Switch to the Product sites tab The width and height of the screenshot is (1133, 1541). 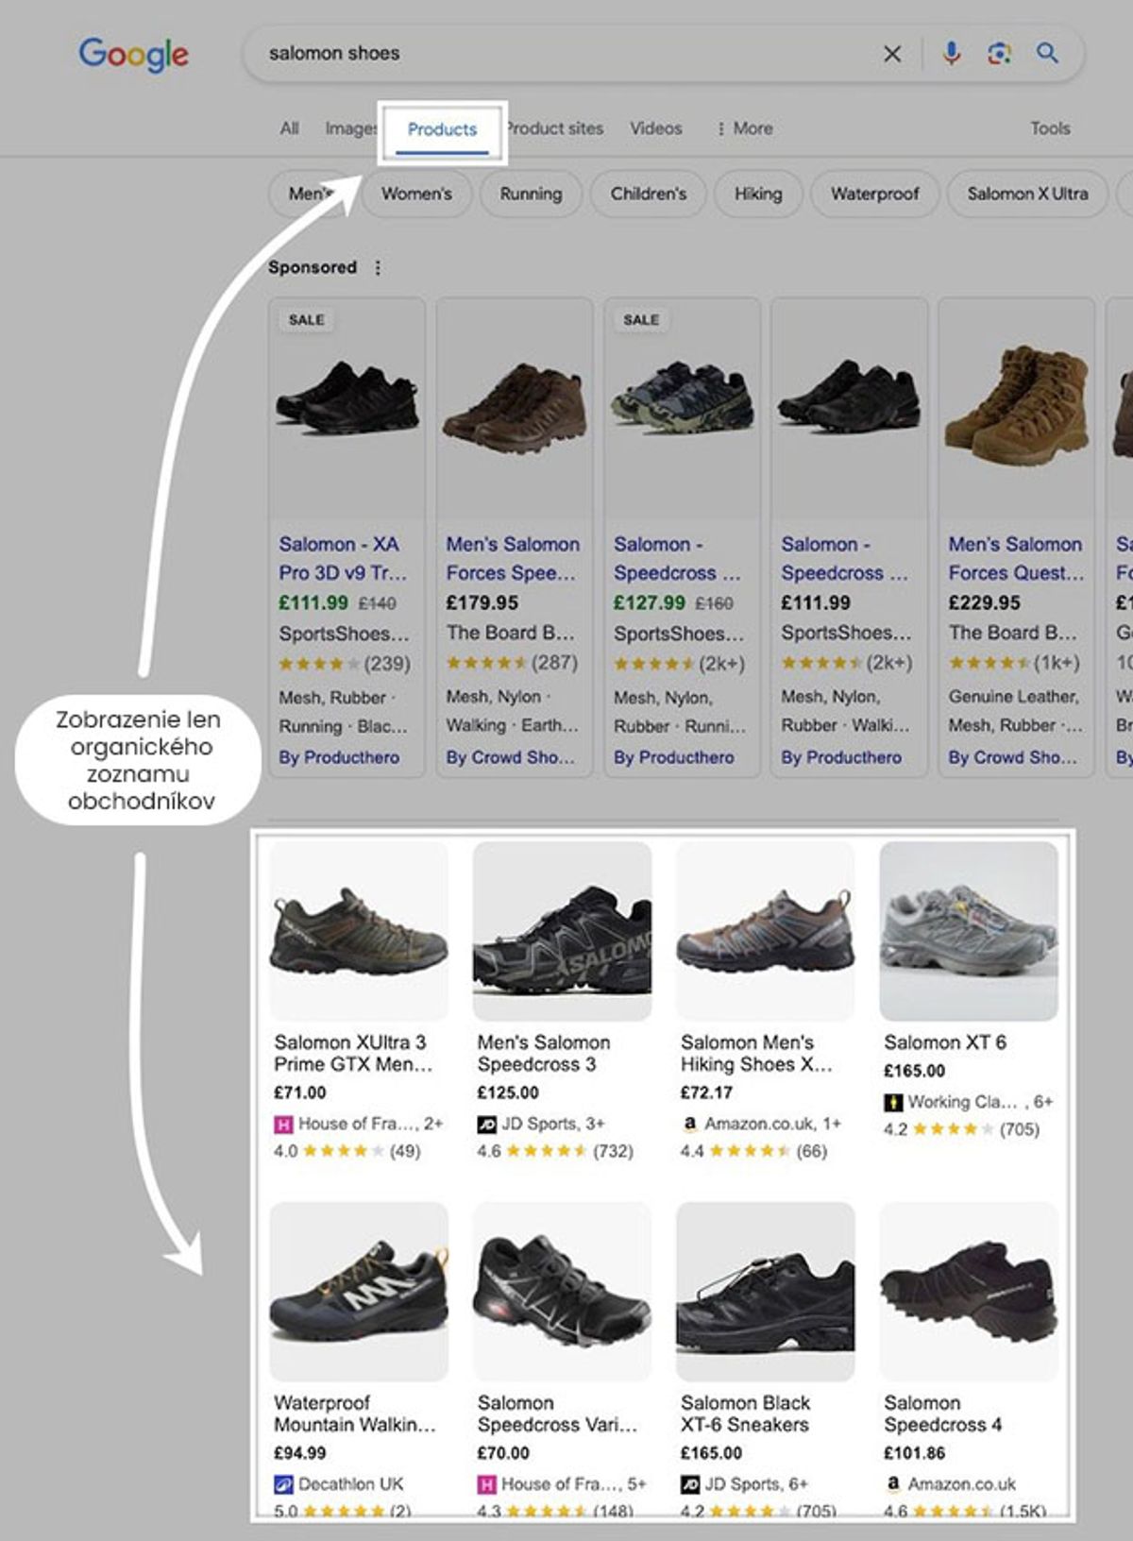pyautogui.click(x=554, y=128)
